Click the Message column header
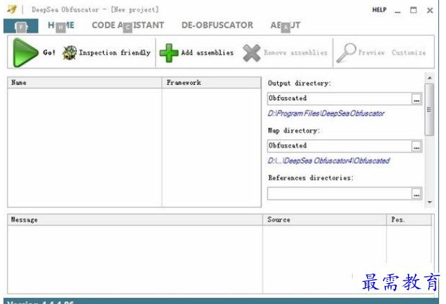 (x=135, y=220)
